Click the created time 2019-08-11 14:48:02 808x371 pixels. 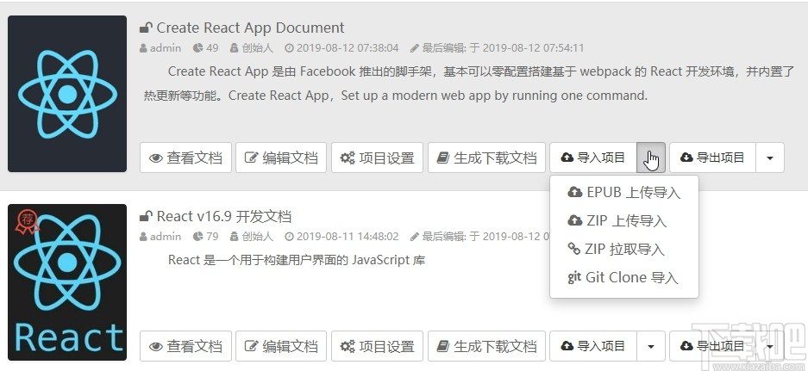click(341, 236)
